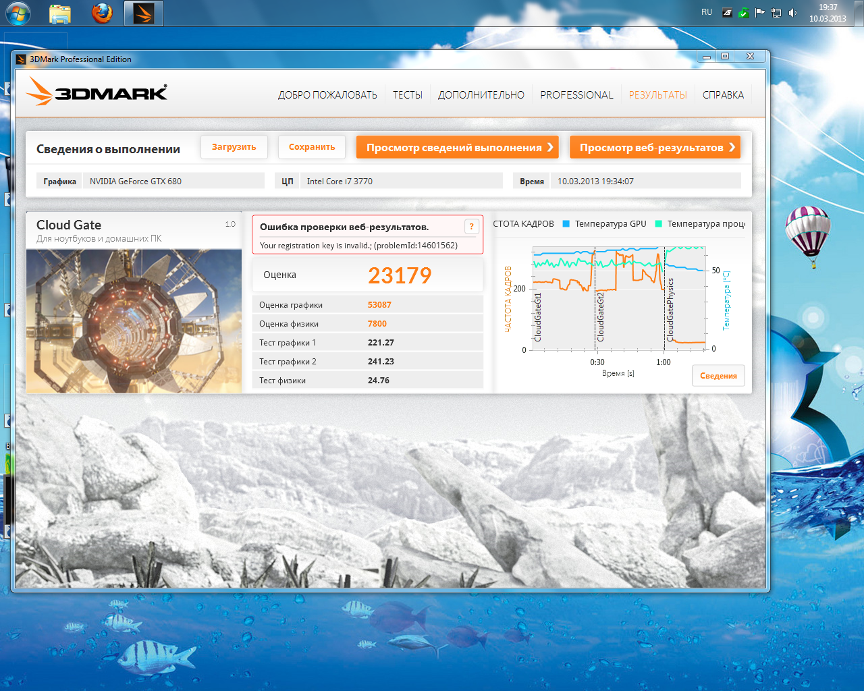The width and height of the screenshot is (864, 691).
Task: Click Просмотр сведений выполнения button
Action: point(457,147)
